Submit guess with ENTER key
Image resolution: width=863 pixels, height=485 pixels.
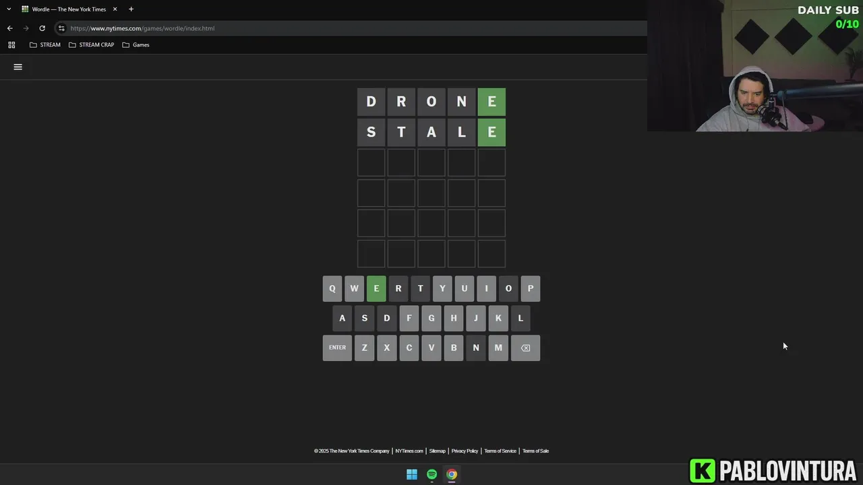337,348
